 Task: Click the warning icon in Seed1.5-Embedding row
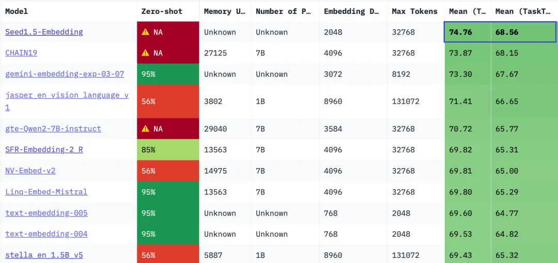pos(145,32)
